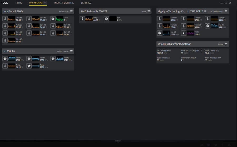Select the motherboard Fan #1 graph
This screenshot has height=147, width=237.
[214, 26]
